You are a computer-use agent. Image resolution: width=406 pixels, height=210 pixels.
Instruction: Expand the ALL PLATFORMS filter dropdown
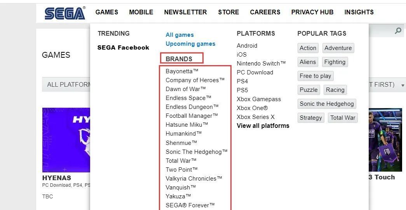pyautogui.click(x=66, y=84)
